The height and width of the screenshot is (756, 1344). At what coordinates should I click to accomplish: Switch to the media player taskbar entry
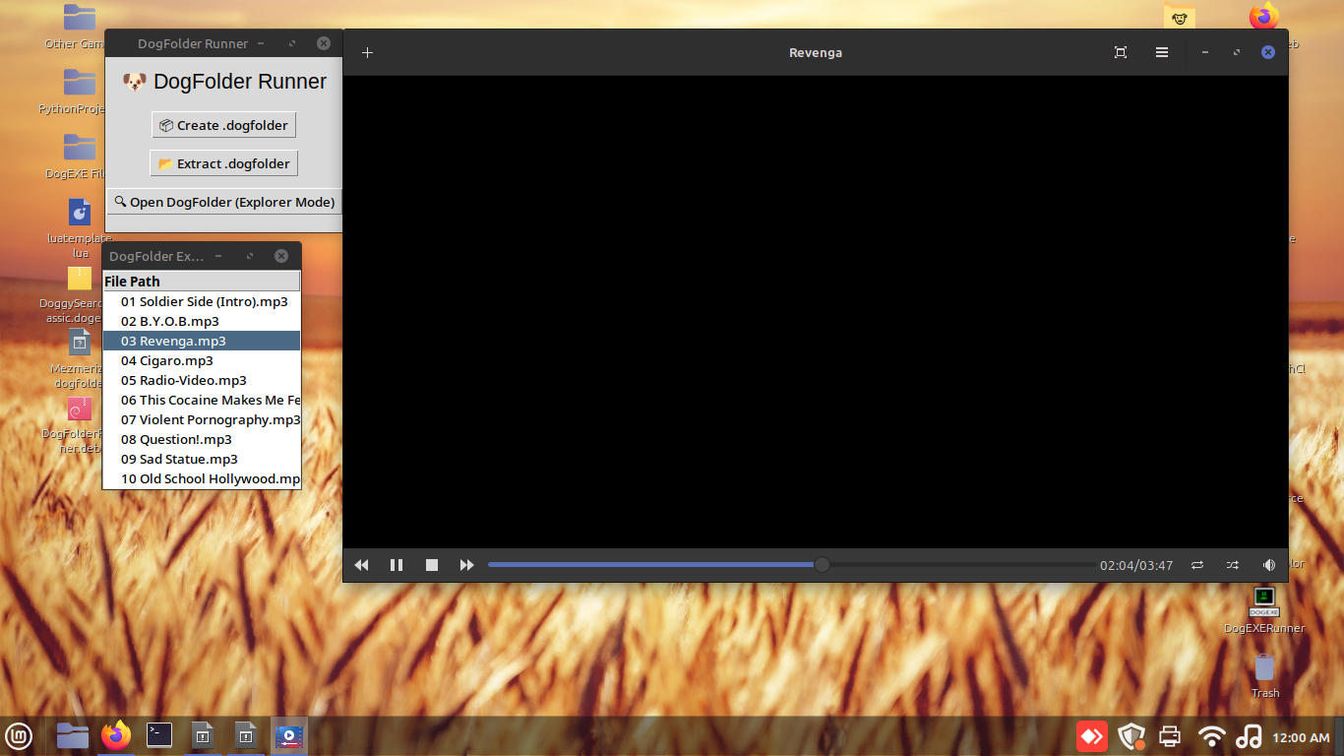pos(289,735)
